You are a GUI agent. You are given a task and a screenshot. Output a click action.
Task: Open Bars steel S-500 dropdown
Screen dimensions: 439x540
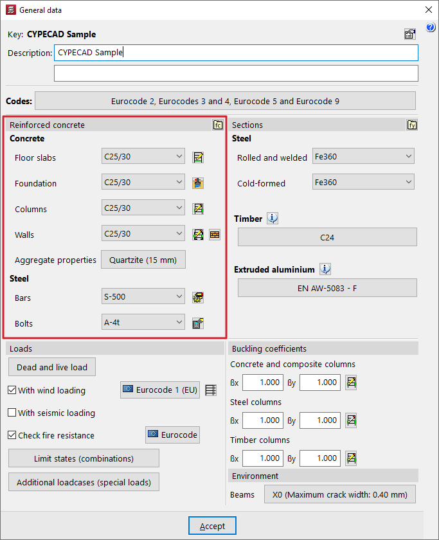(143, 296)
